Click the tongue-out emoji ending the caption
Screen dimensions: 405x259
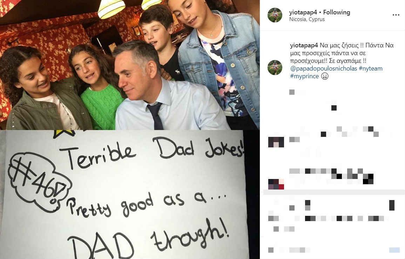point(325,76)
